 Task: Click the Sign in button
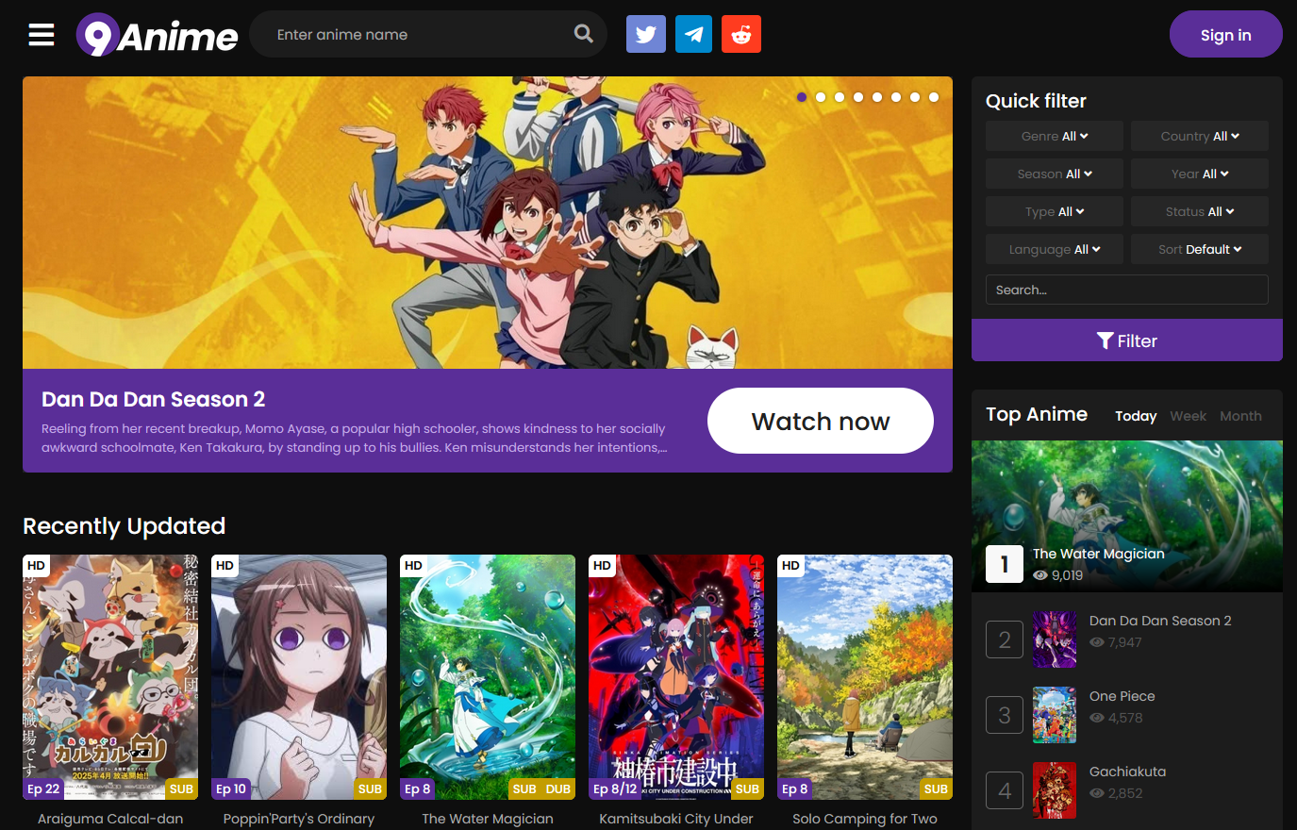click(x=1225, y=35)
